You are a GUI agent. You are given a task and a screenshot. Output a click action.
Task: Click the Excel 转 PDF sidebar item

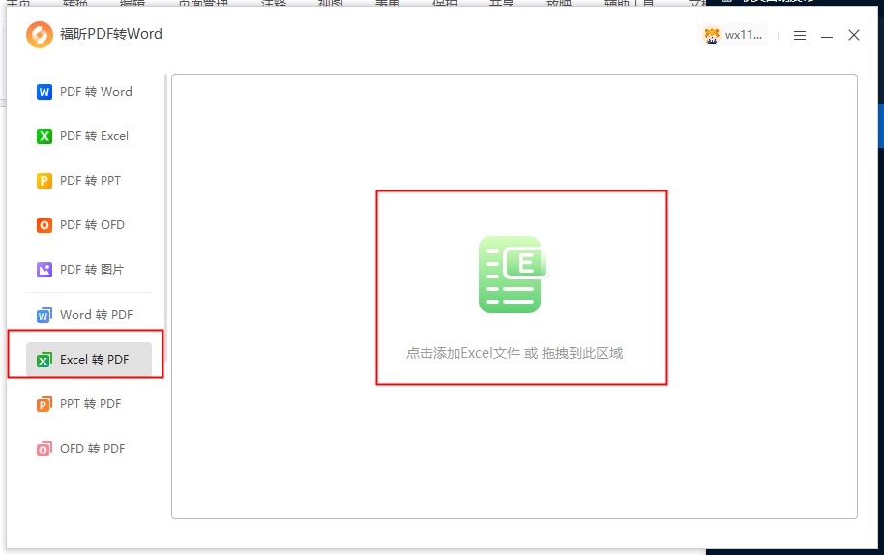click(x=89, y=359)
